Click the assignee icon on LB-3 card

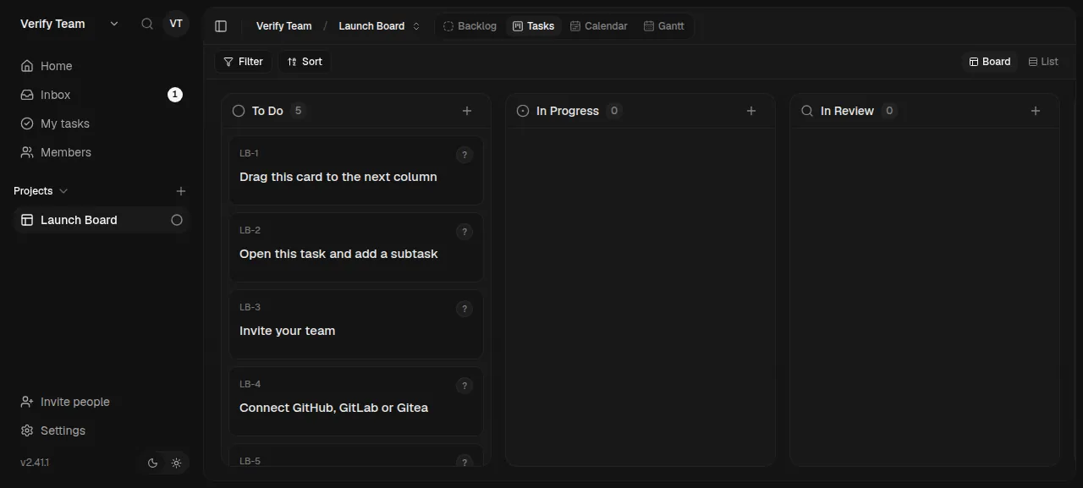(x=464, y=309)
